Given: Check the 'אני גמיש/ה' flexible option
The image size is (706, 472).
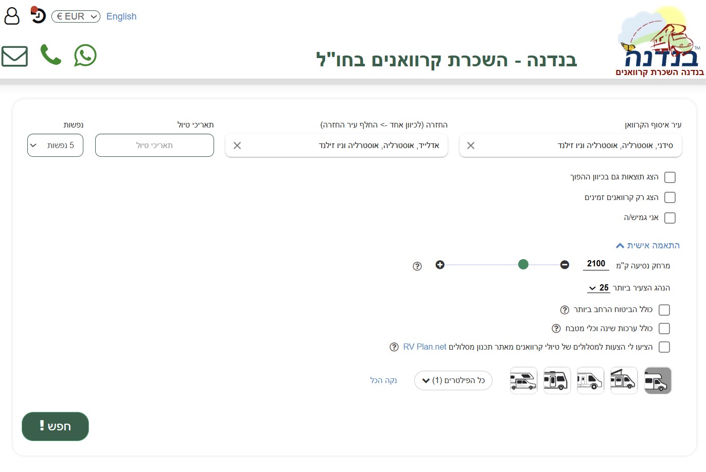Looking at the screenshot, I should coord(669,218).
